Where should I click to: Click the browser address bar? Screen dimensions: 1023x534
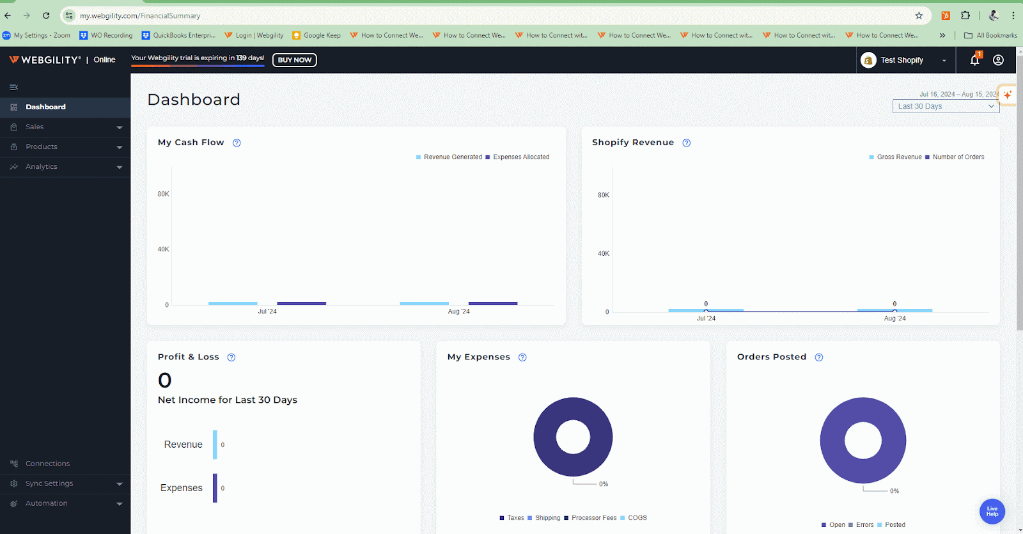pos(448,15)
